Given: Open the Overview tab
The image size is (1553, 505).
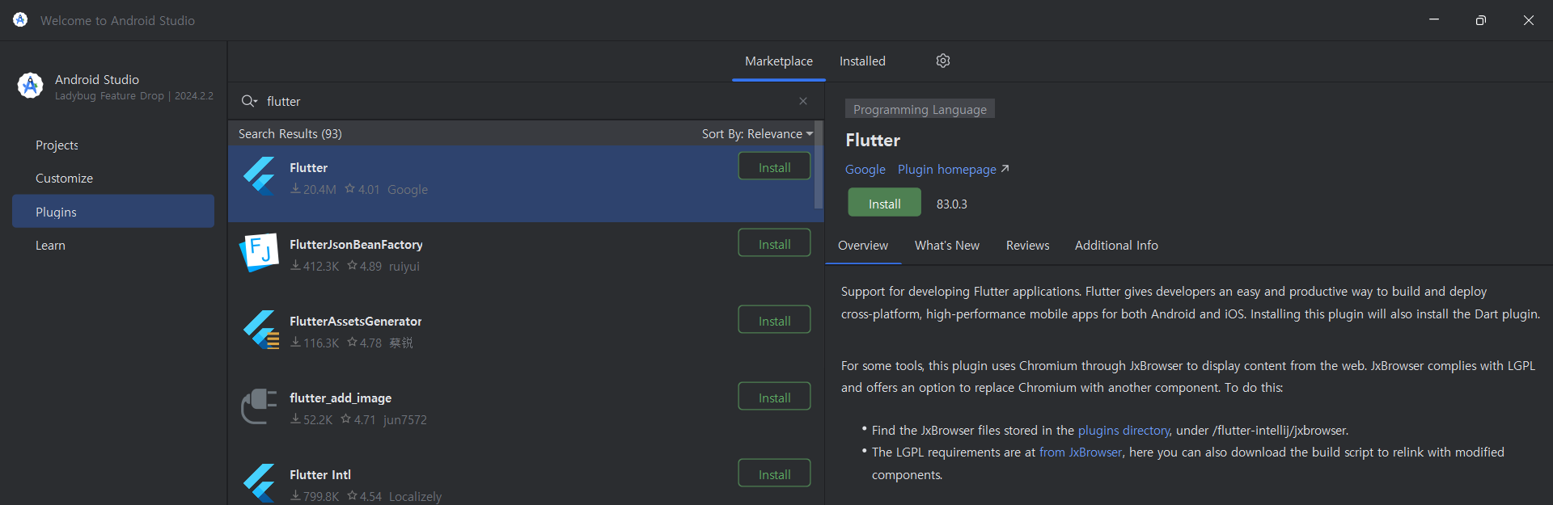Looking at the screenshot, I should pyautogui.click(x=863, y=246).
